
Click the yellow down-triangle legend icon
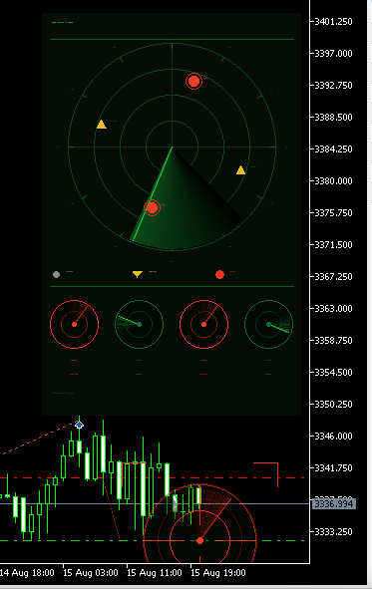coord(138,274)
